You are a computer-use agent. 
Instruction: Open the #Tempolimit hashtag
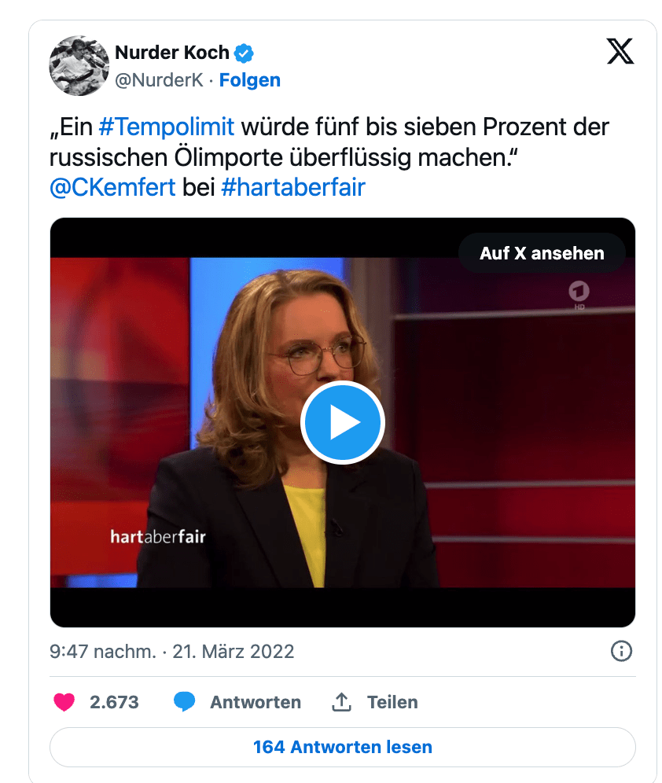(167, 127)
